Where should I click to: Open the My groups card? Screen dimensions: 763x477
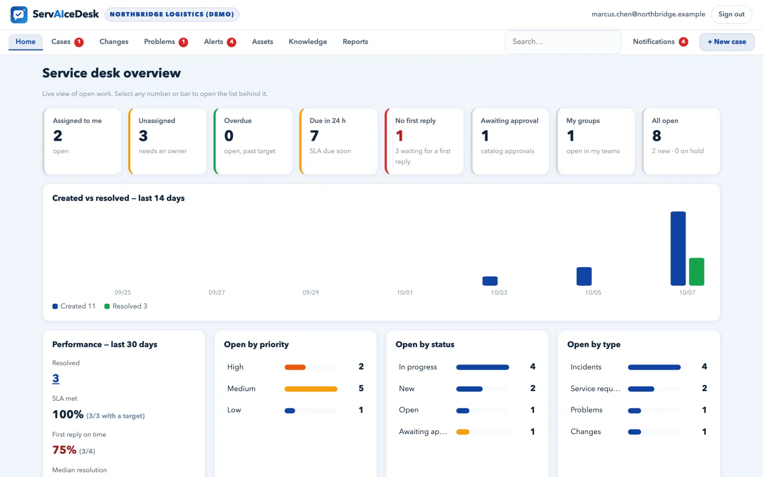[596, 141]
